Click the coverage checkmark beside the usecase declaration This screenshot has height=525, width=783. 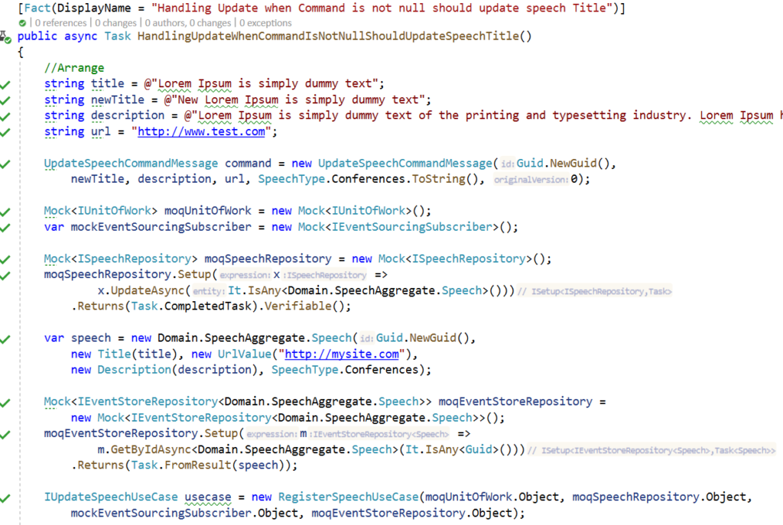tap(6, 497)
